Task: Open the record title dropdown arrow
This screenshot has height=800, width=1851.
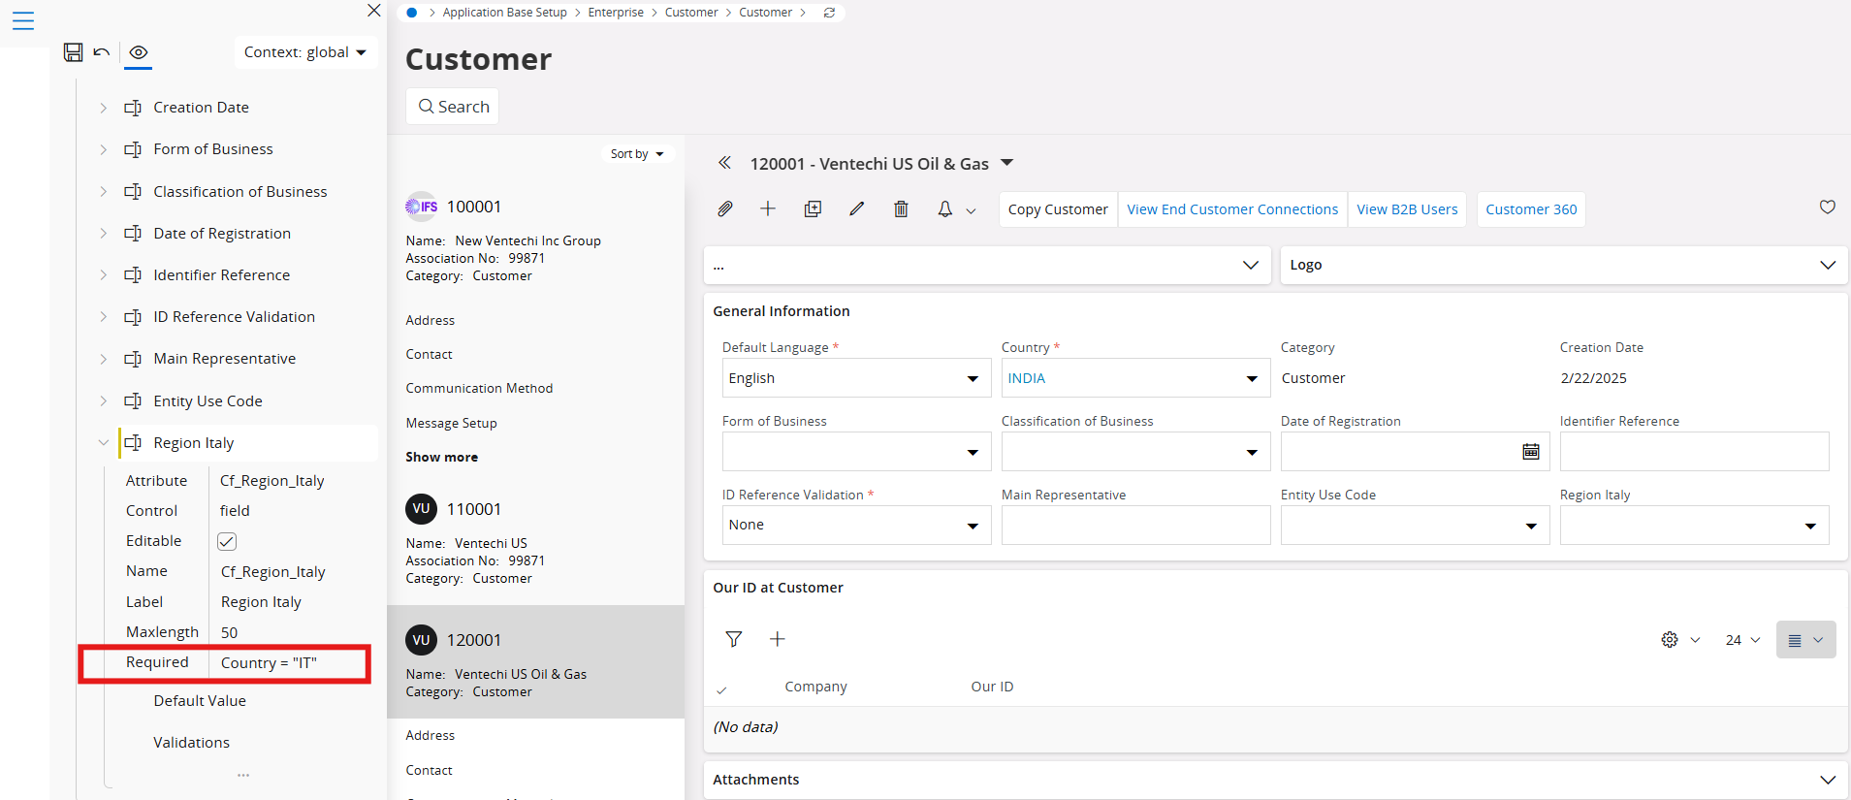Action: coord(1006,163)
